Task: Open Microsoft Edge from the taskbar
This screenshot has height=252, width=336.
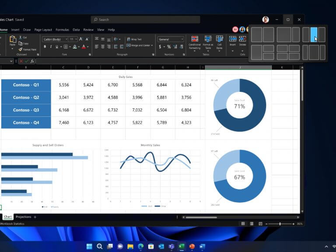Action: coord(140,246)
